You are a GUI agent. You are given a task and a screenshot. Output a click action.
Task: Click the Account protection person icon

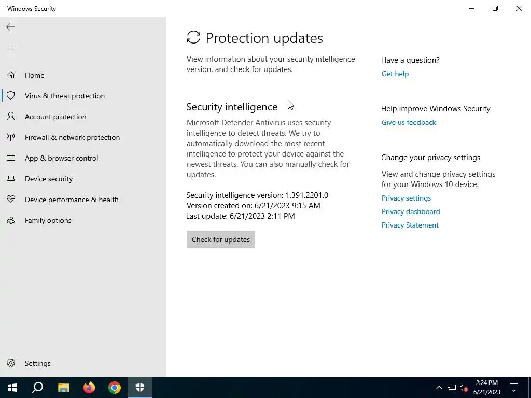11,117
